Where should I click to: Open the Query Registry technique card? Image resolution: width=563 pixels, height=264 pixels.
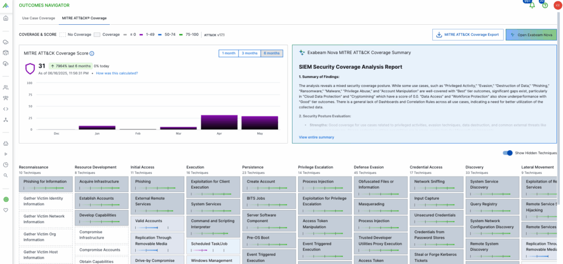tap(492, 207)
